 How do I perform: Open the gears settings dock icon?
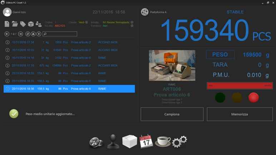tap(179, 142)
